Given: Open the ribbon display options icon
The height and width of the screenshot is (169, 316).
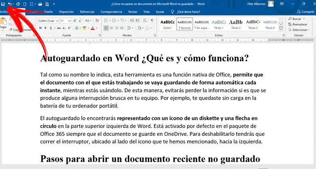Looking at the screenshot, I should click(x=282, y=4).
